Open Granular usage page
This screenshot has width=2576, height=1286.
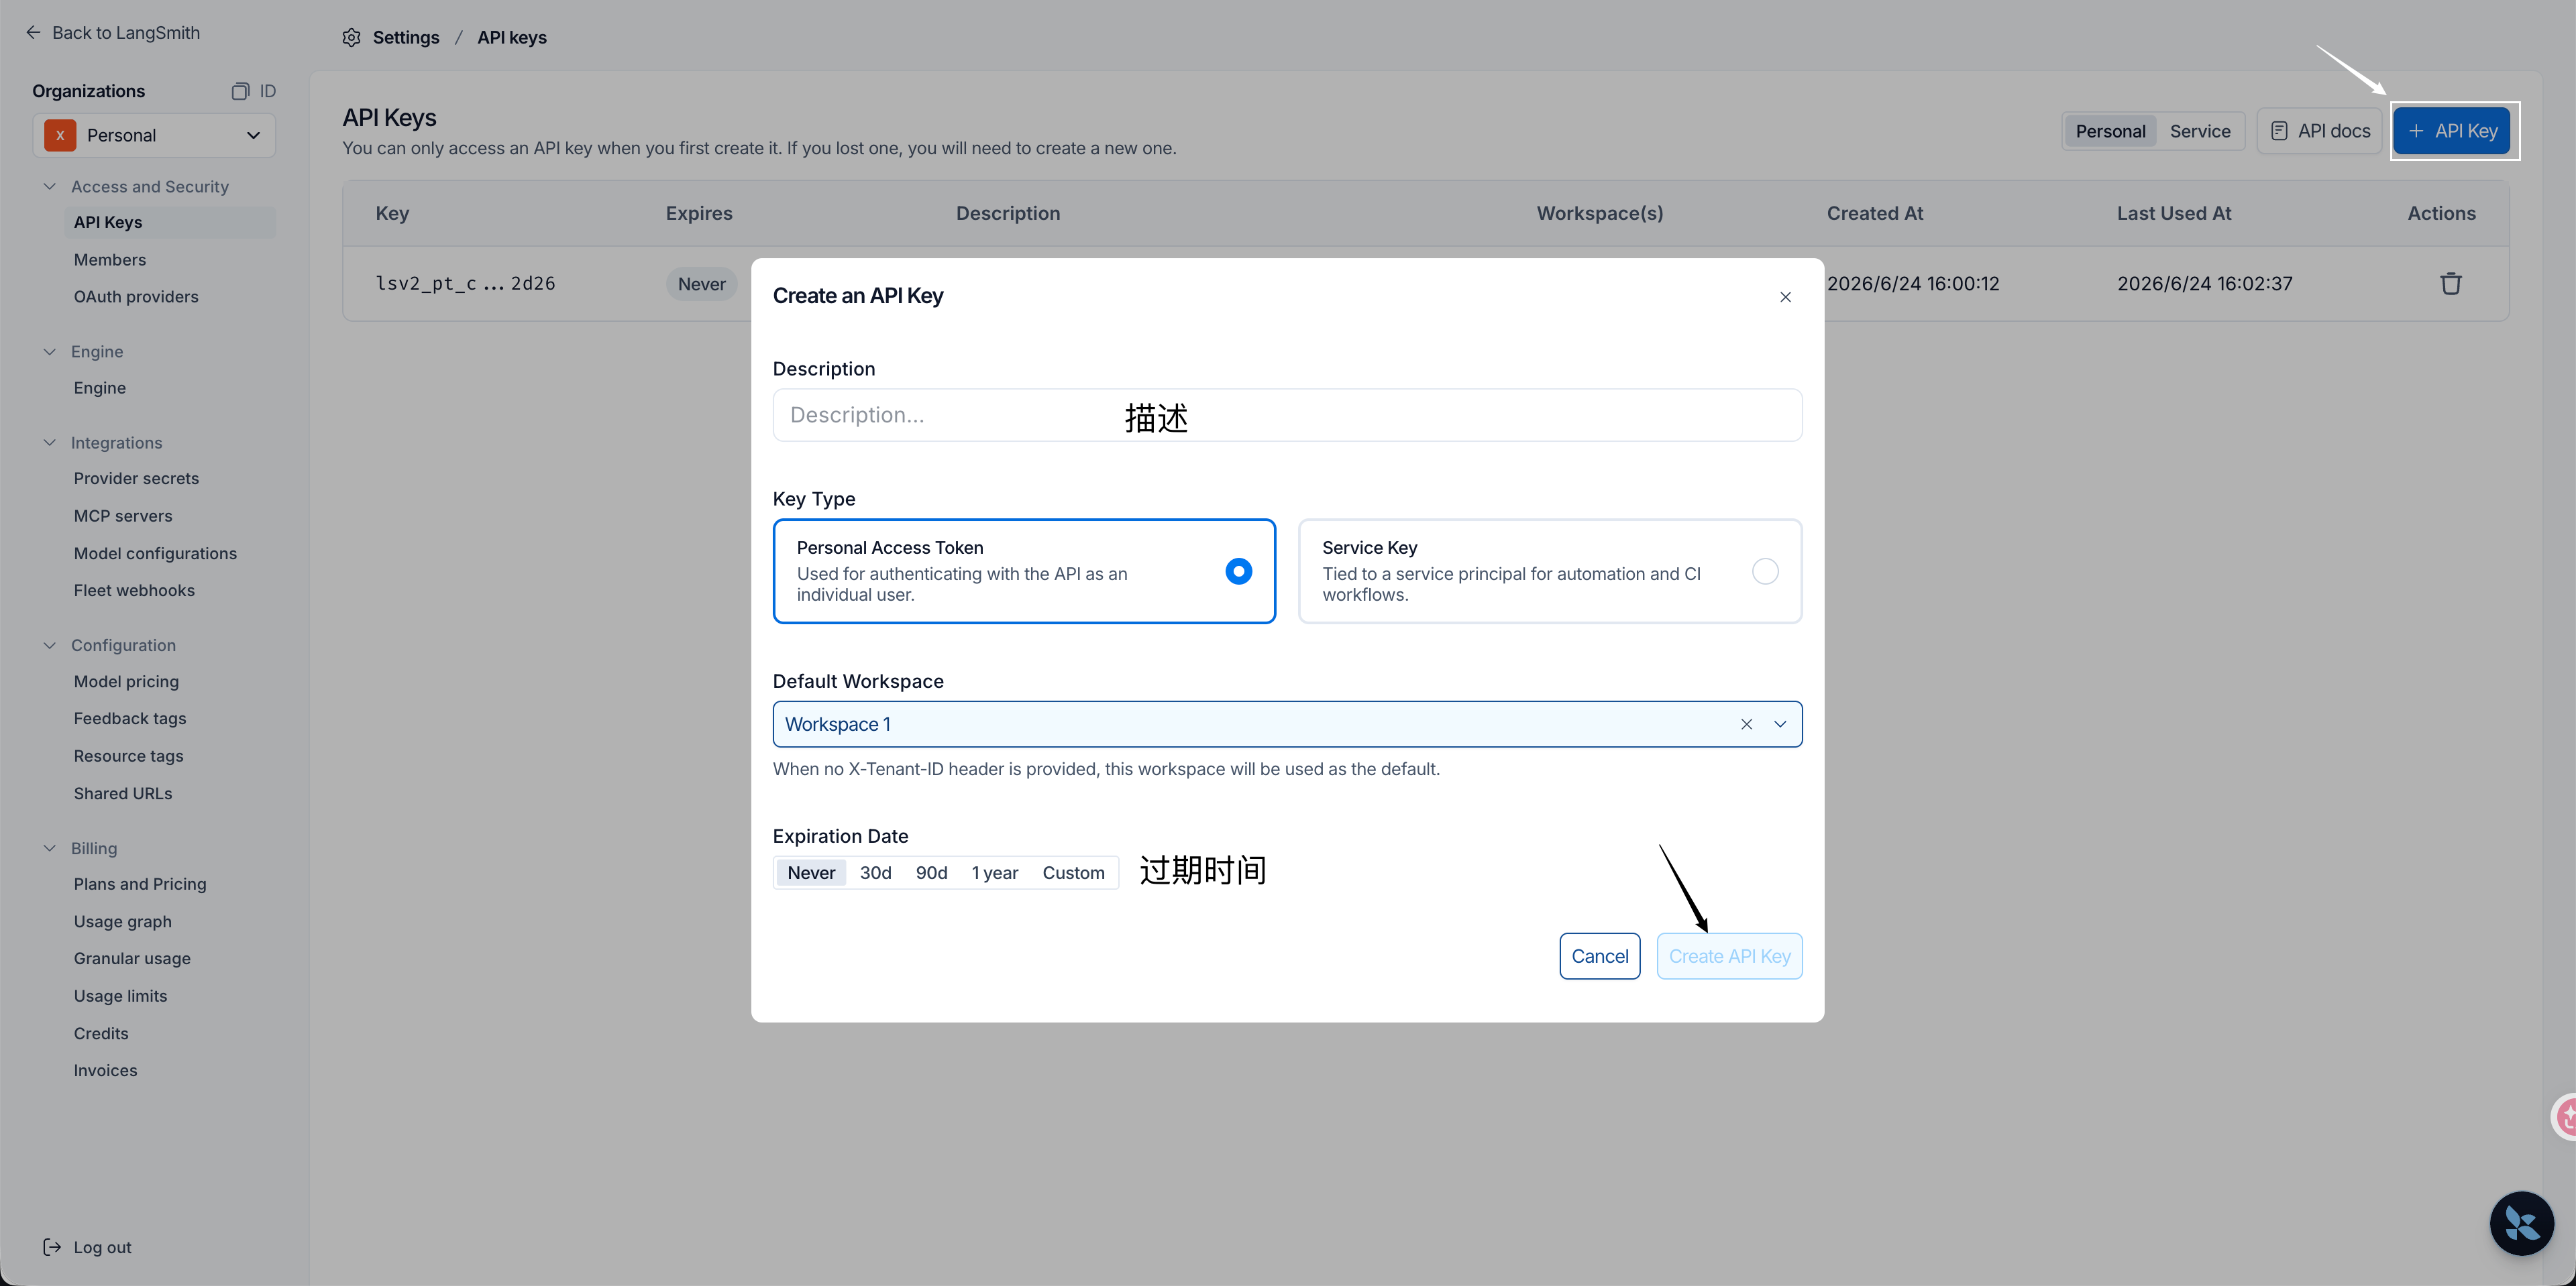pyautogui.click(x=132, y=958)
